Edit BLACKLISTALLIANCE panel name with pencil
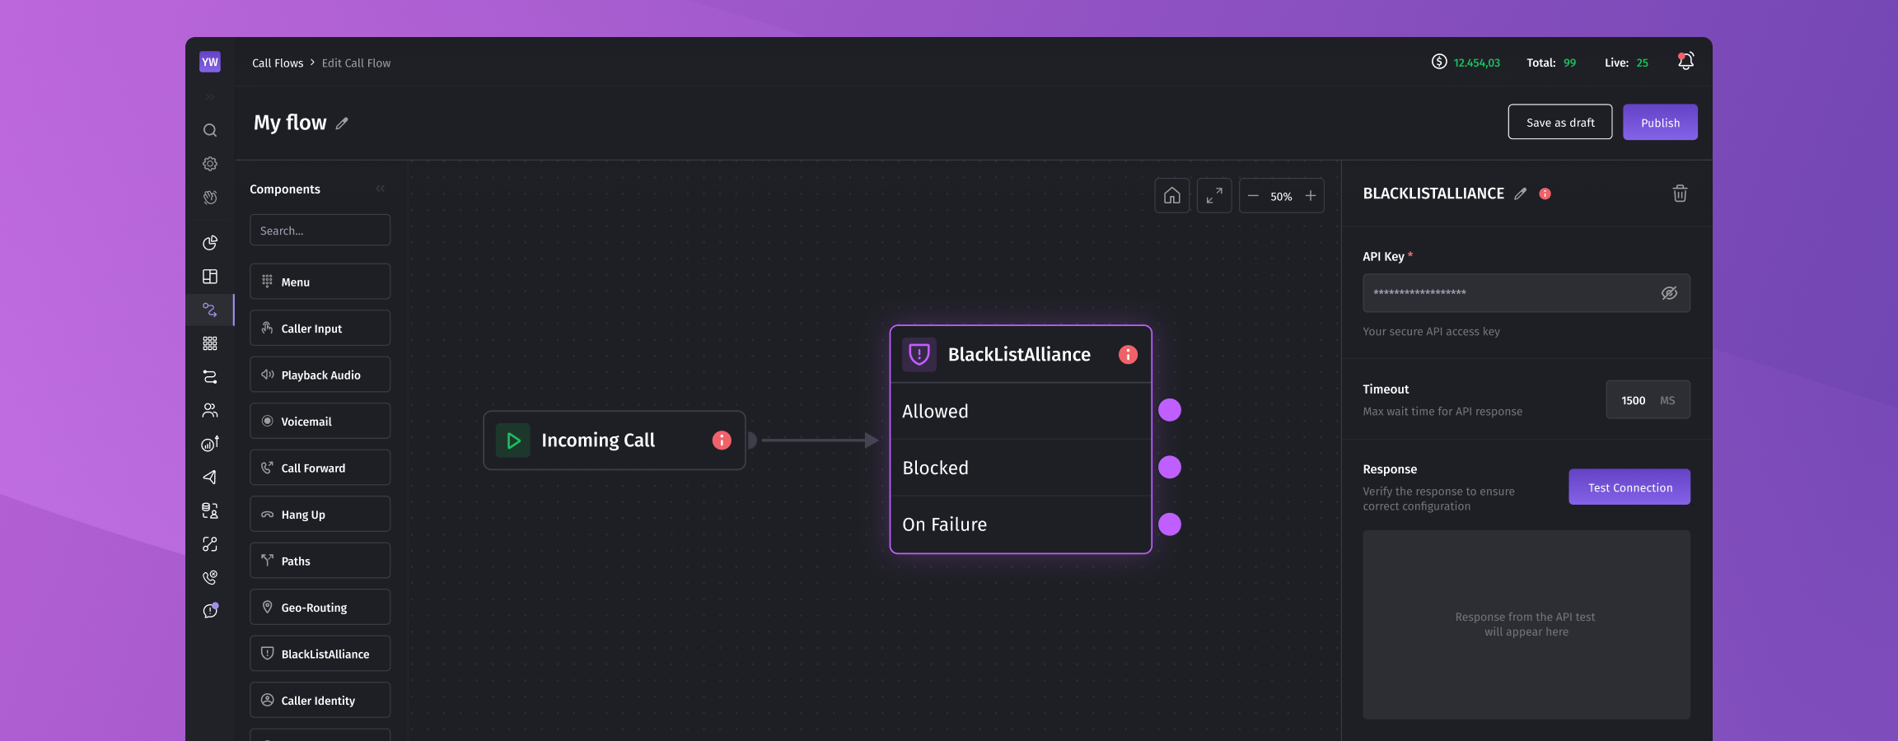 point(1521,193)
